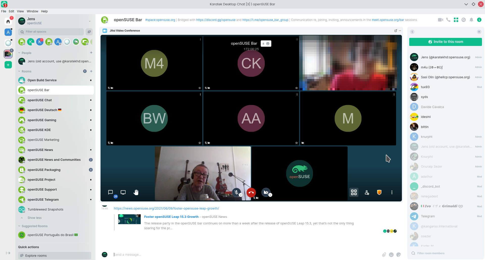Open Jens user menu chevron
Viewport: 485px width, 260px height.
pyautogui.click(x=90, y=21)
